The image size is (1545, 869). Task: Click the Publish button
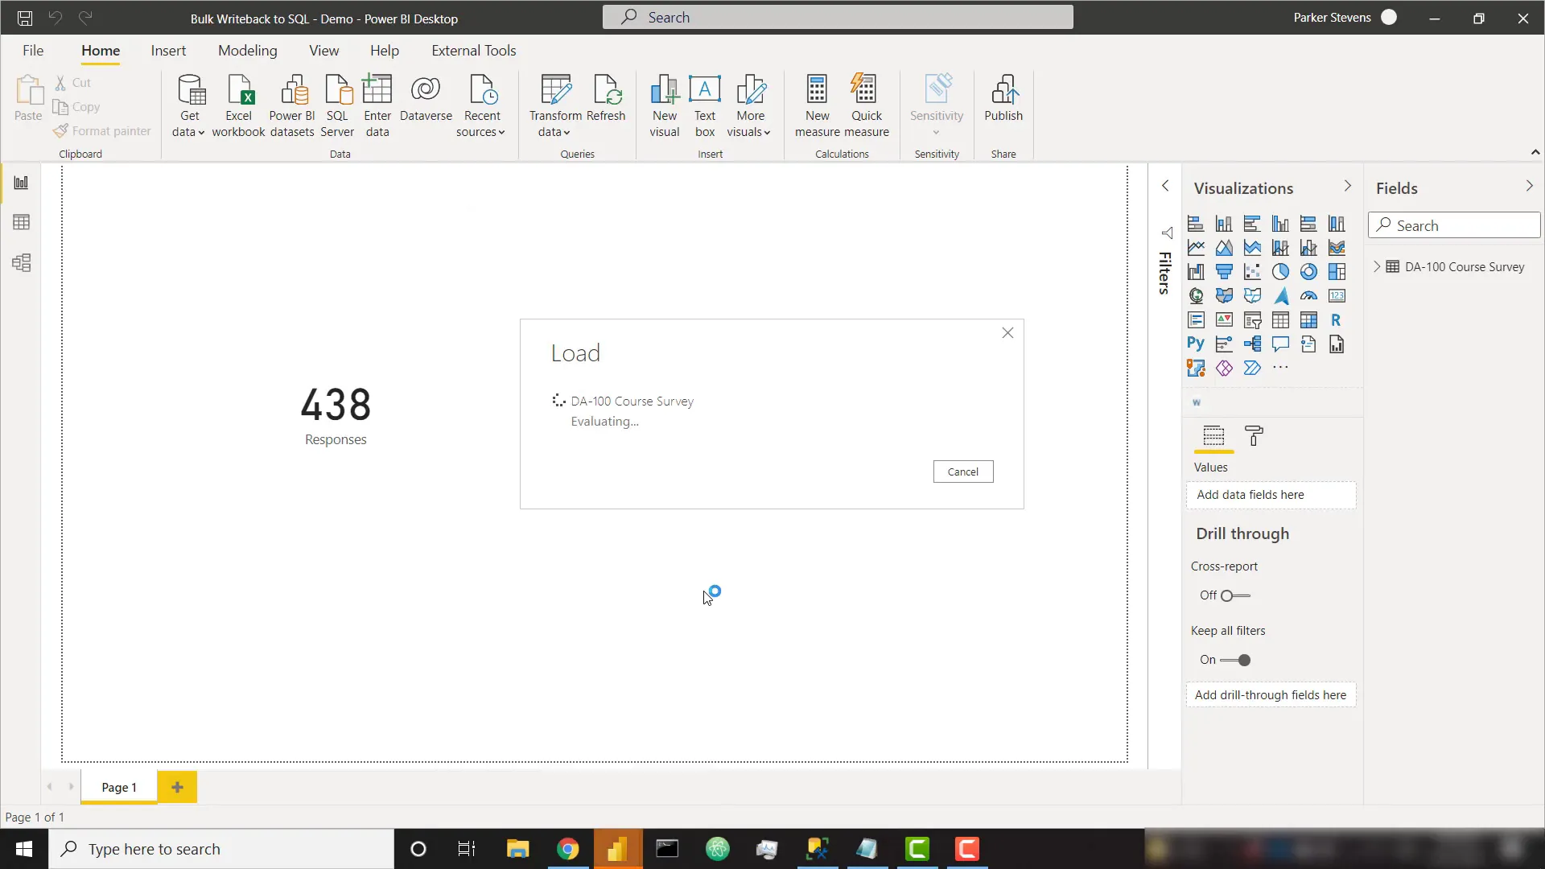(1003, 100)
